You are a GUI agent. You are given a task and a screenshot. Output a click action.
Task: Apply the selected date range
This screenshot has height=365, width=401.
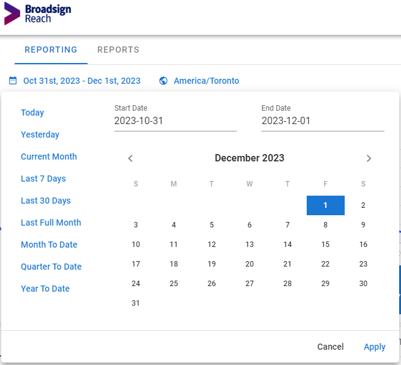tap(375, 347)
